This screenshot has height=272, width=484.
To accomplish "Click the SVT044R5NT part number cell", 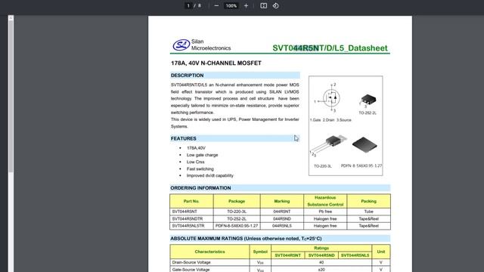I will coord(191,212).
